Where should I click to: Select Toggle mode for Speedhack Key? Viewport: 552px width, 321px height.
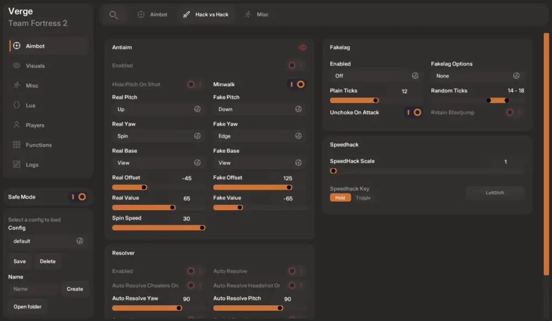pyautogui.click(x=363, y=198)
